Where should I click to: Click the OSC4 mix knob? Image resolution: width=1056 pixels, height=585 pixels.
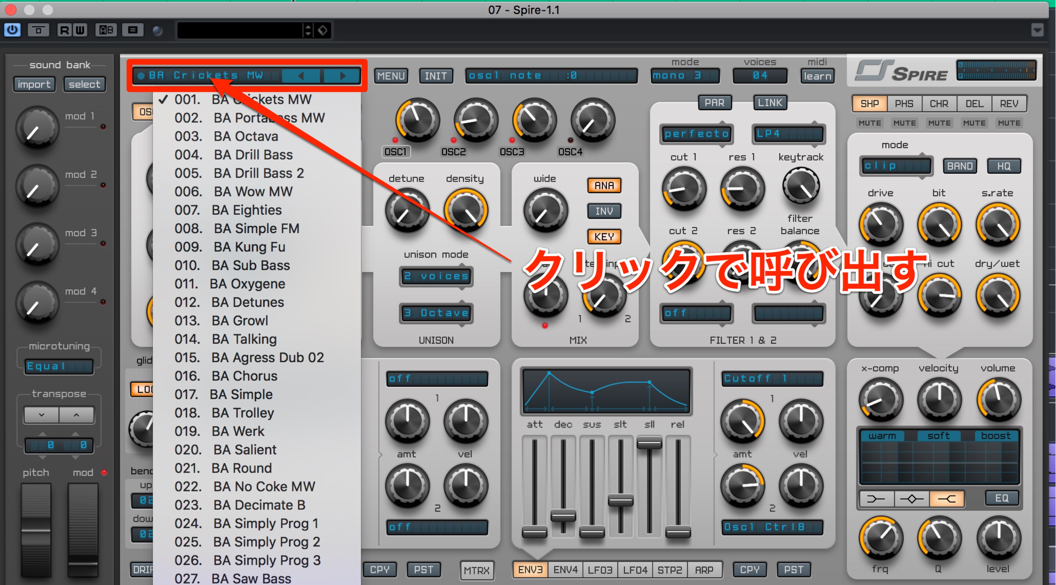(593, 121)
